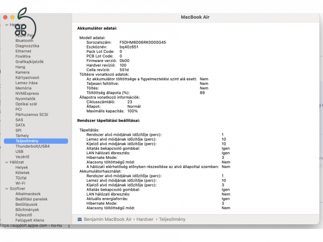The width and height of the screenshot is (323, 242).
Task: Click Hardver in the path bar
Action: 145,219
